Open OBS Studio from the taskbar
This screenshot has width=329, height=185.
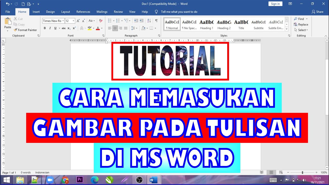click(139, 180)
